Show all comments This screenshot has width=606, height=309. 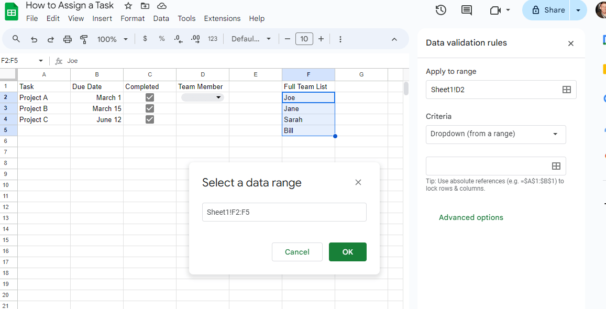(466, 10)
